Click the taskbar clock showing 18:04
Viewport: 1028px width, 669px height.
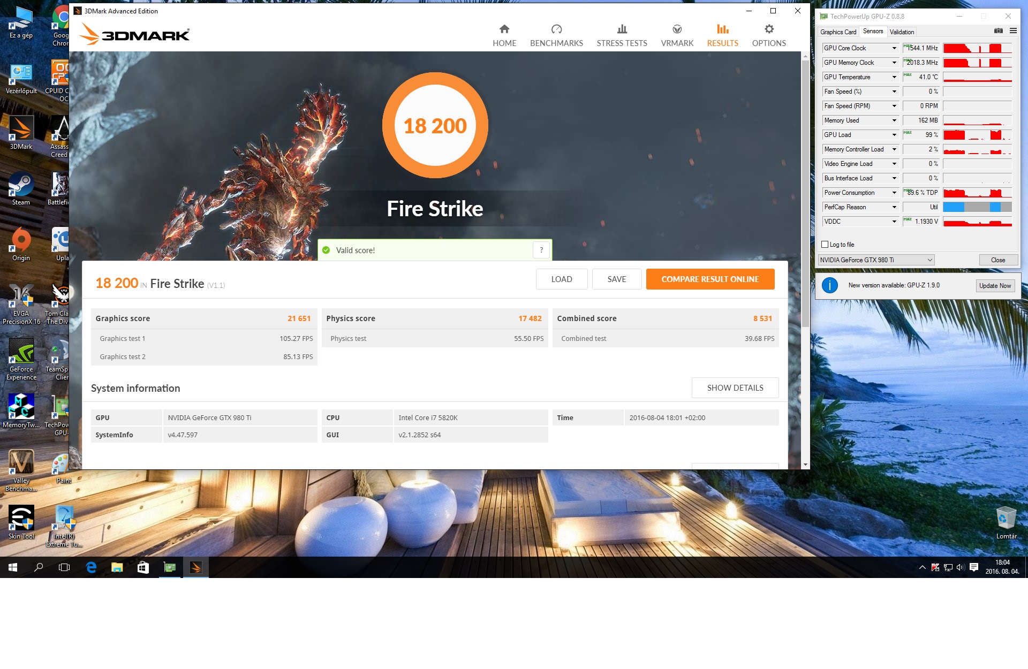tap(1002, 567)
